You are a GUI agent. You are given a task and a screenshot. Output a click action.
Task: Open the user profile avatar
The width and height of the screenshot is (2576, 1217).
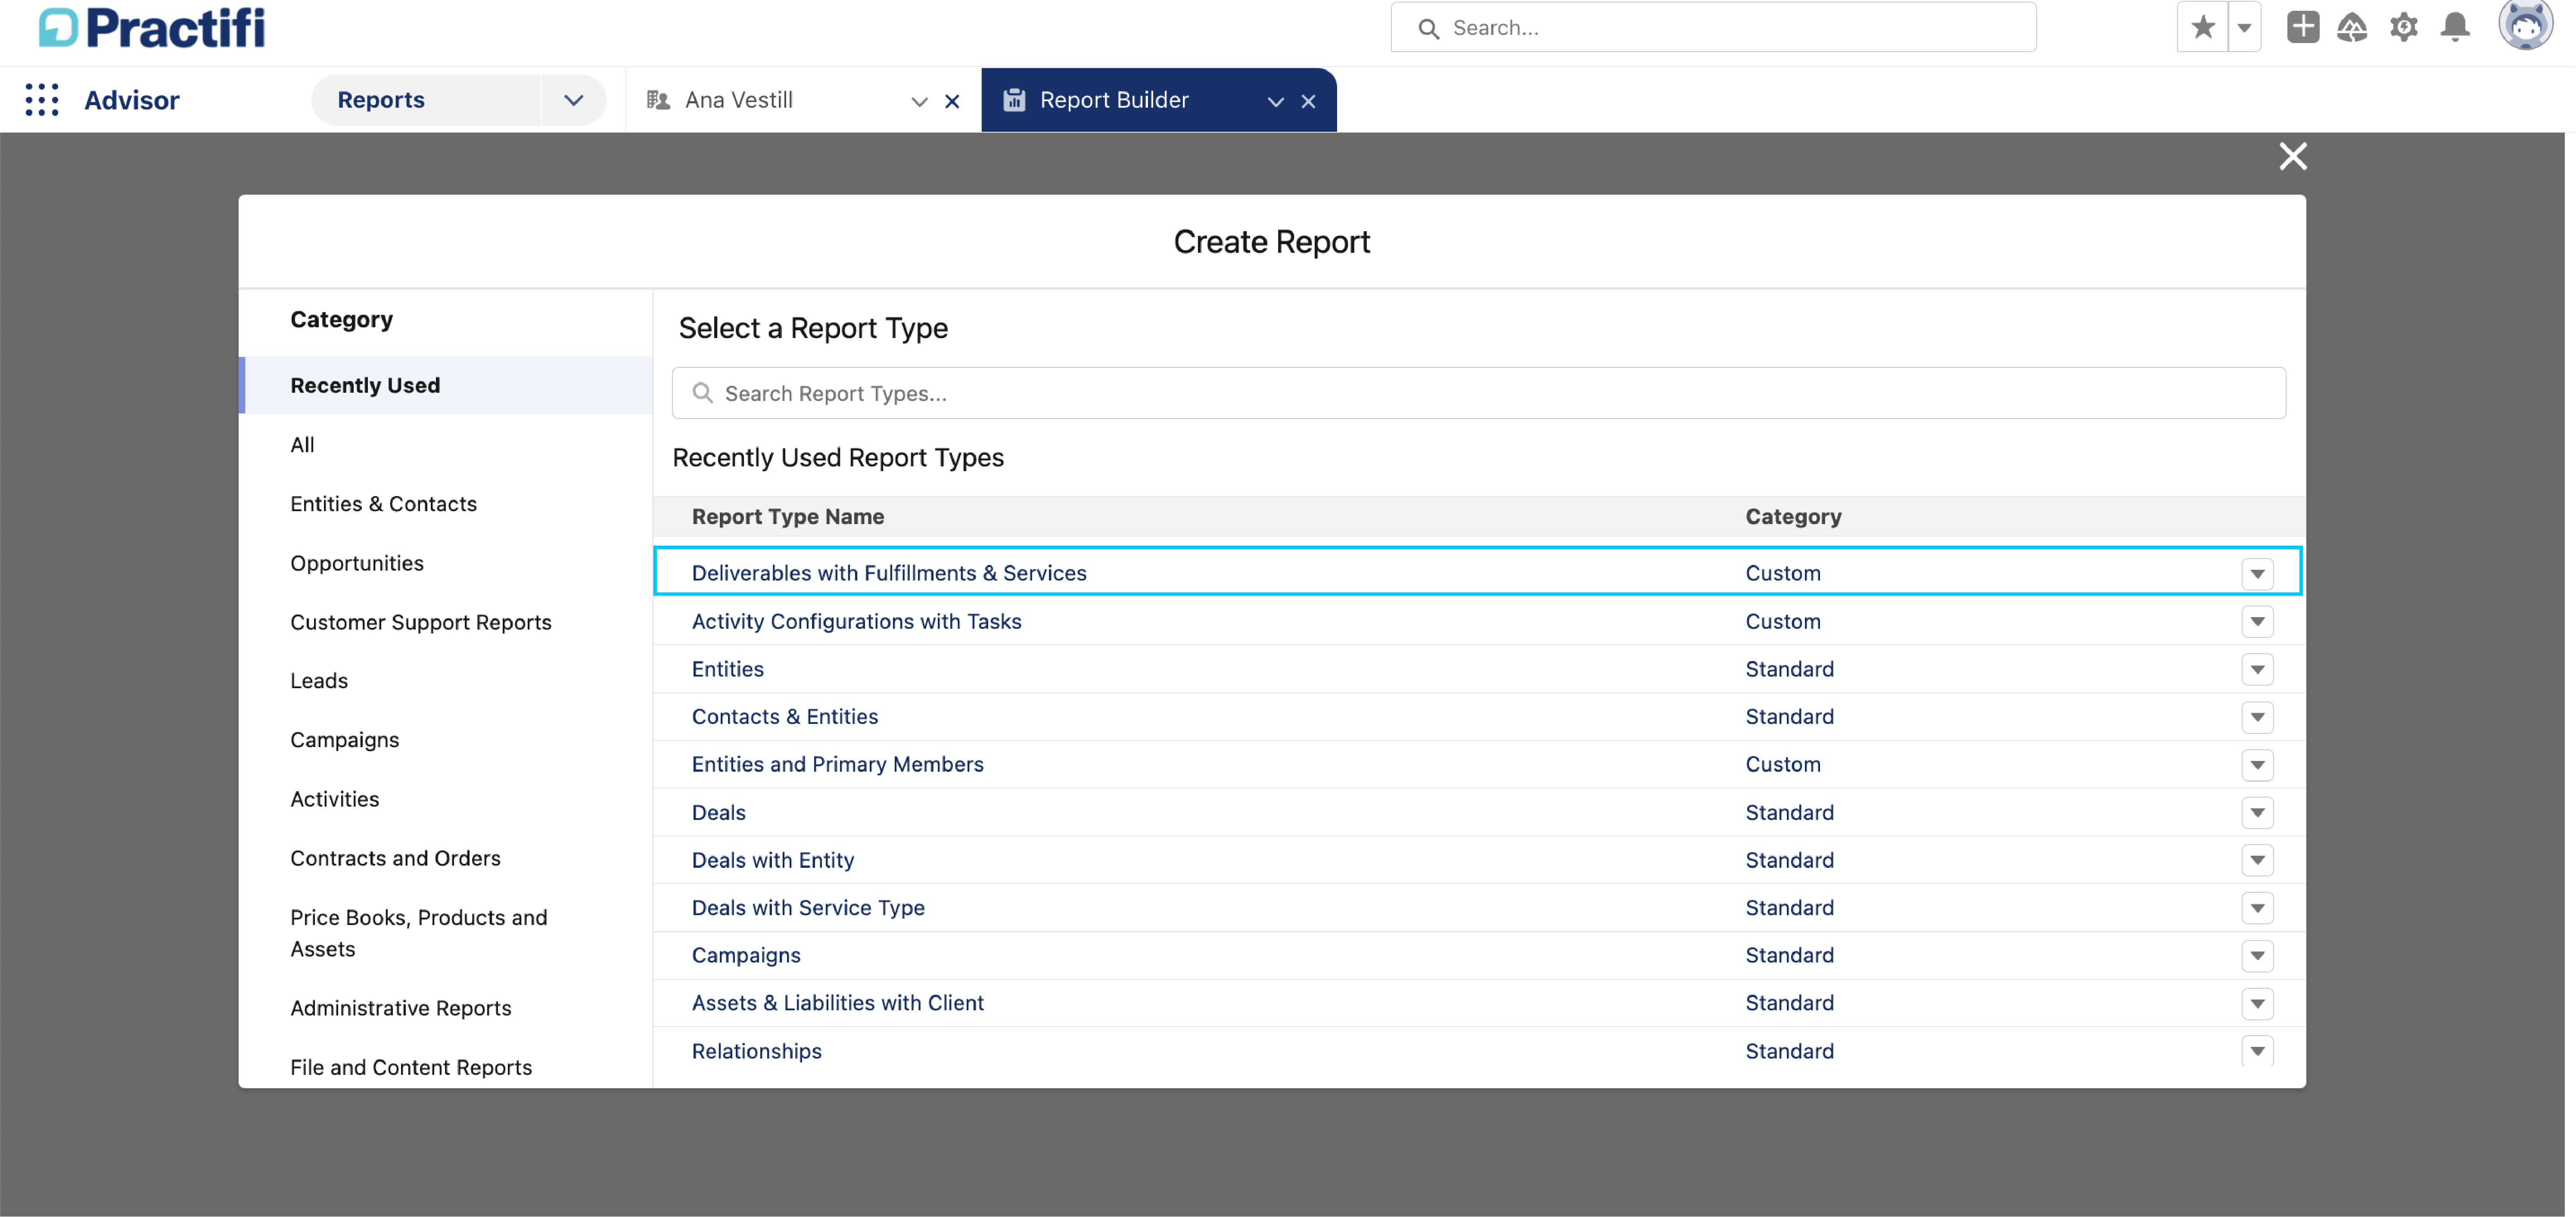(2525, 24)
